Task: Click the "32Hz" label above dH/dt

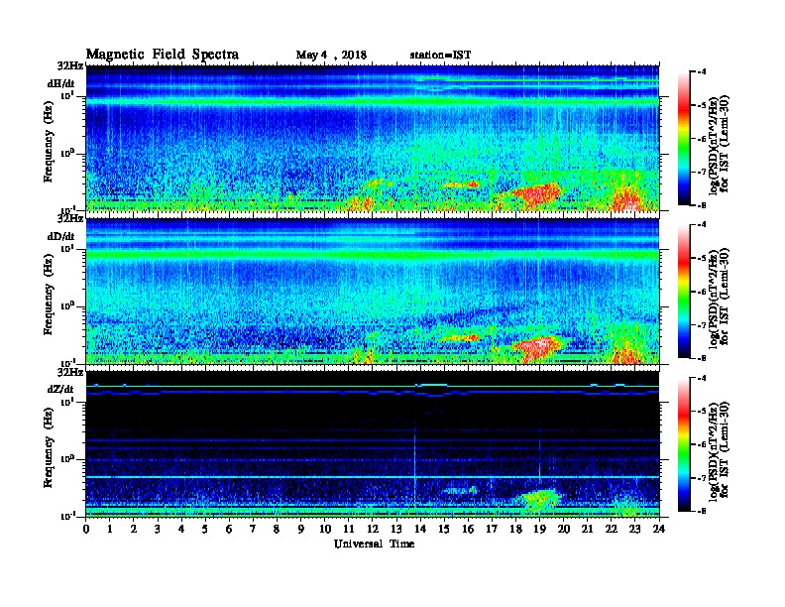Action: 70,66
